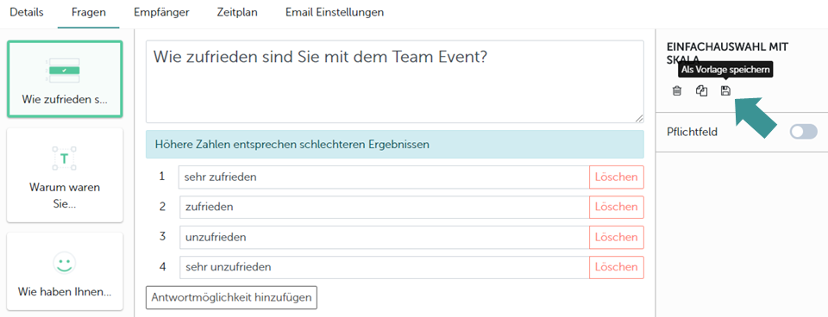Viewport: 828px width, 317px height.
Task: Click the 'sehr unzufrieden' input field
Action: coord(385,267)
